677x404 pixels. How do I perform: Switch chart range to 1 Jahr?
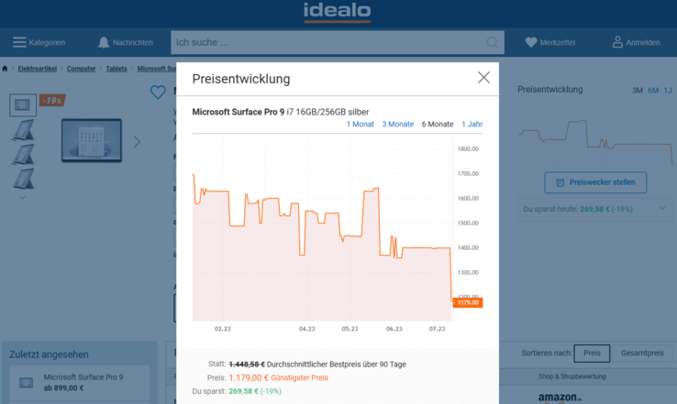coord(472,124)
